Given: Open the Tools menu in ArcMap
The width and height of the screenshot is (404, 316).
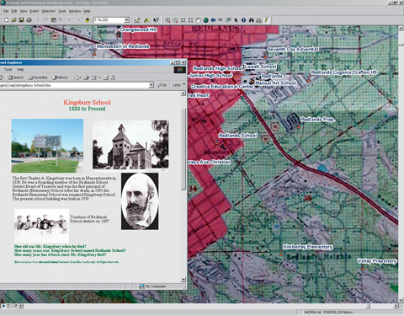Looking at the screenshot, I should [62, 11].
